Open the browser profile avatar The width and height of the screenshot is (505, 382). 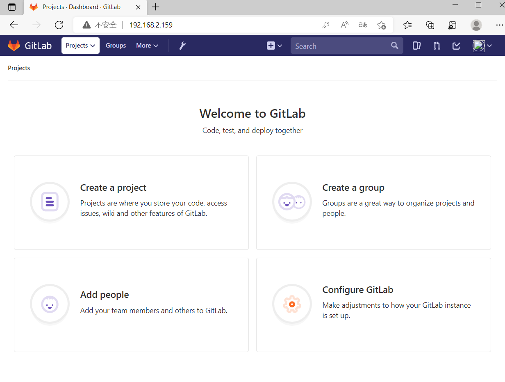pyautogui.click(x=476, y=25)
